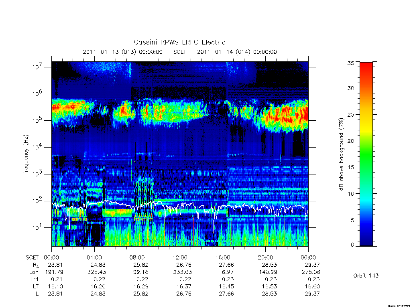411x308 pixels.
Task: Click the 10^7 frequency axis label
Action: [38, 67]
